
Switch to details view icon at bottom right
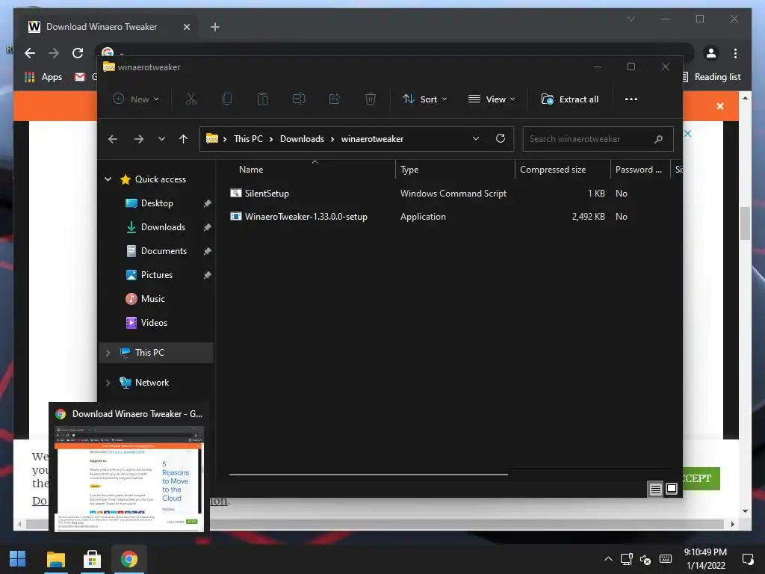(x=656, y=489)
